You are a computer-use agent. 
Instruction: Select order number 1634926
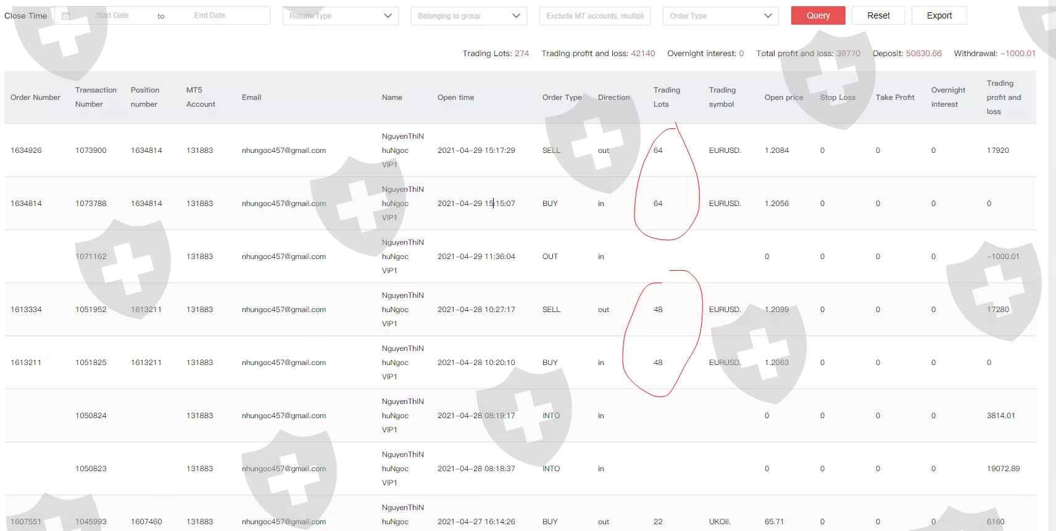(26, 150)
